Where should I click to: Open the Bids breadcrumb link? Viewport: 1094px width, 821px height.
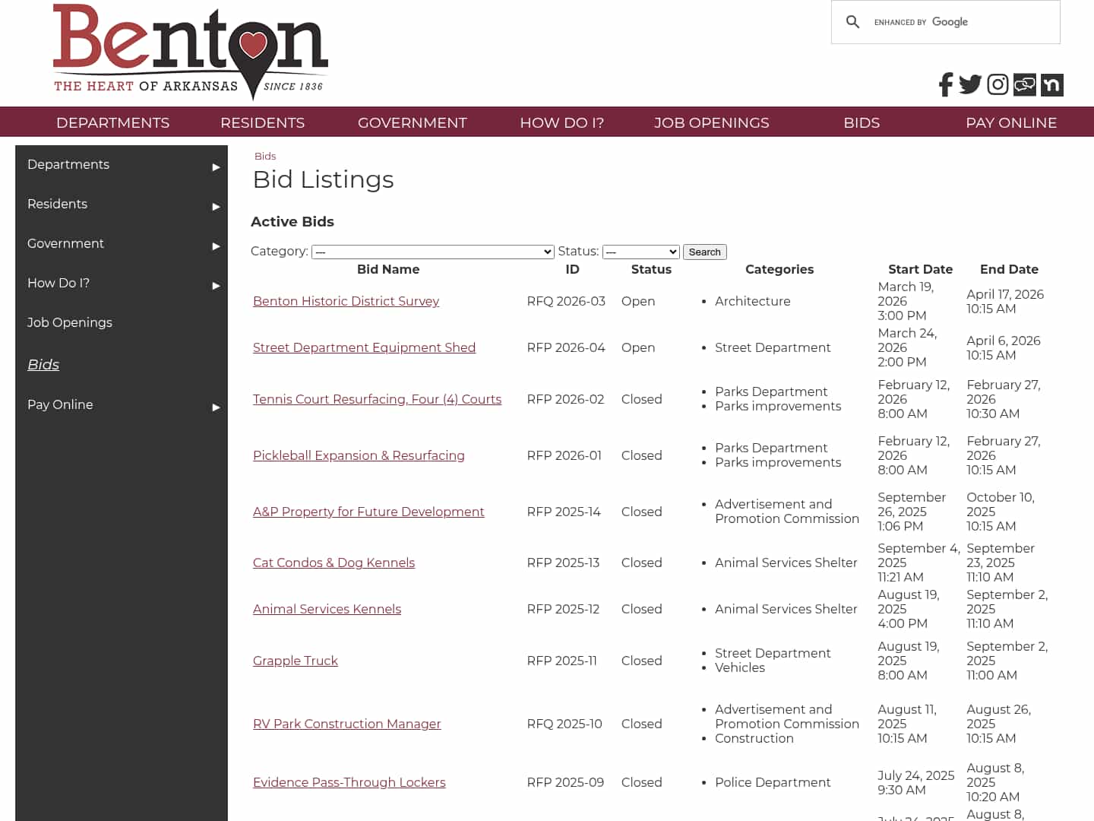pyautogui.click(x=265, y=156)
